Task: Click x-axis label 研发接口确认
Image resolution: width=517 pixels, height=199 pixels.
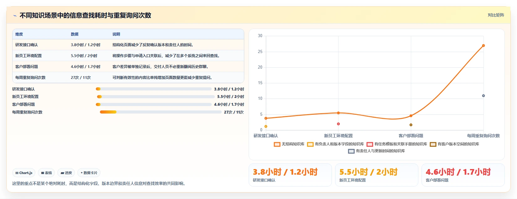Action: pyautogui.click(x=266, y=136)
